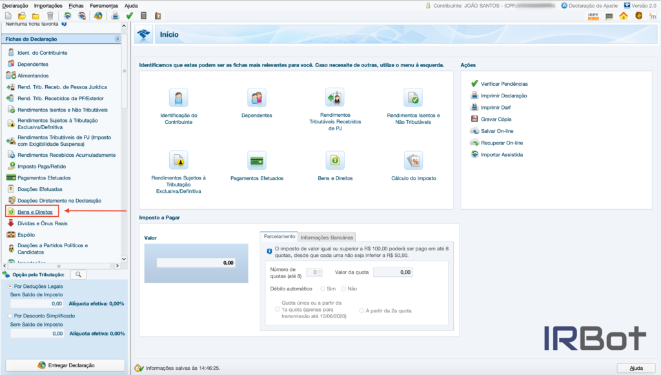Screen dimensions: 661x375
Task: Select Por Deduções Legais radio option
Action: [10, 285]
